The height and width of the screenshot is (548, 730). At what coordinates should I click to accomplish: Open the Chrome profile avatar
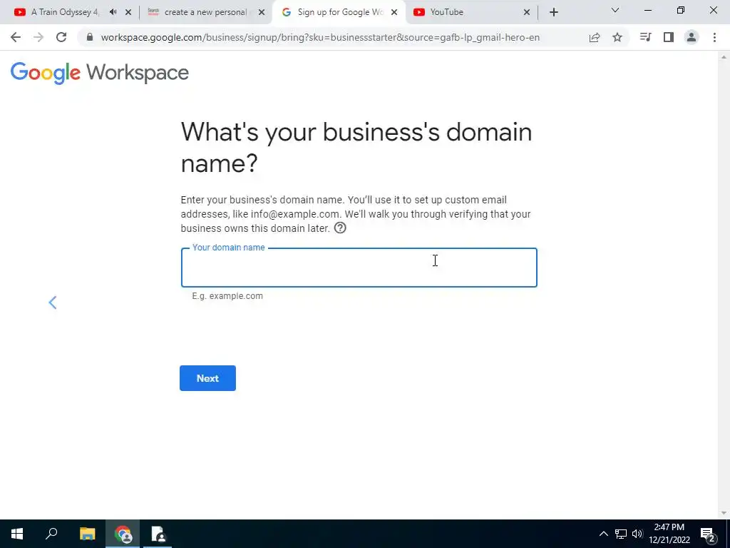[x=692, y=37]
